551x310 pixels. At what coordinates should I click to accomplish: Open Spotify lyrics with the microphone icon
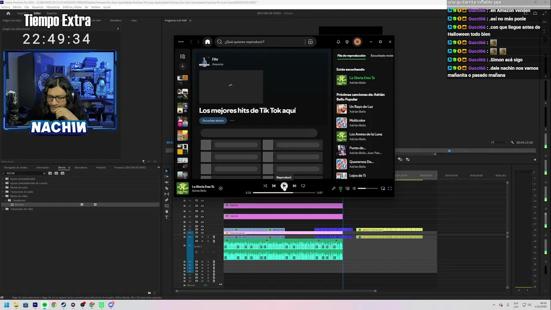[334, 188]
